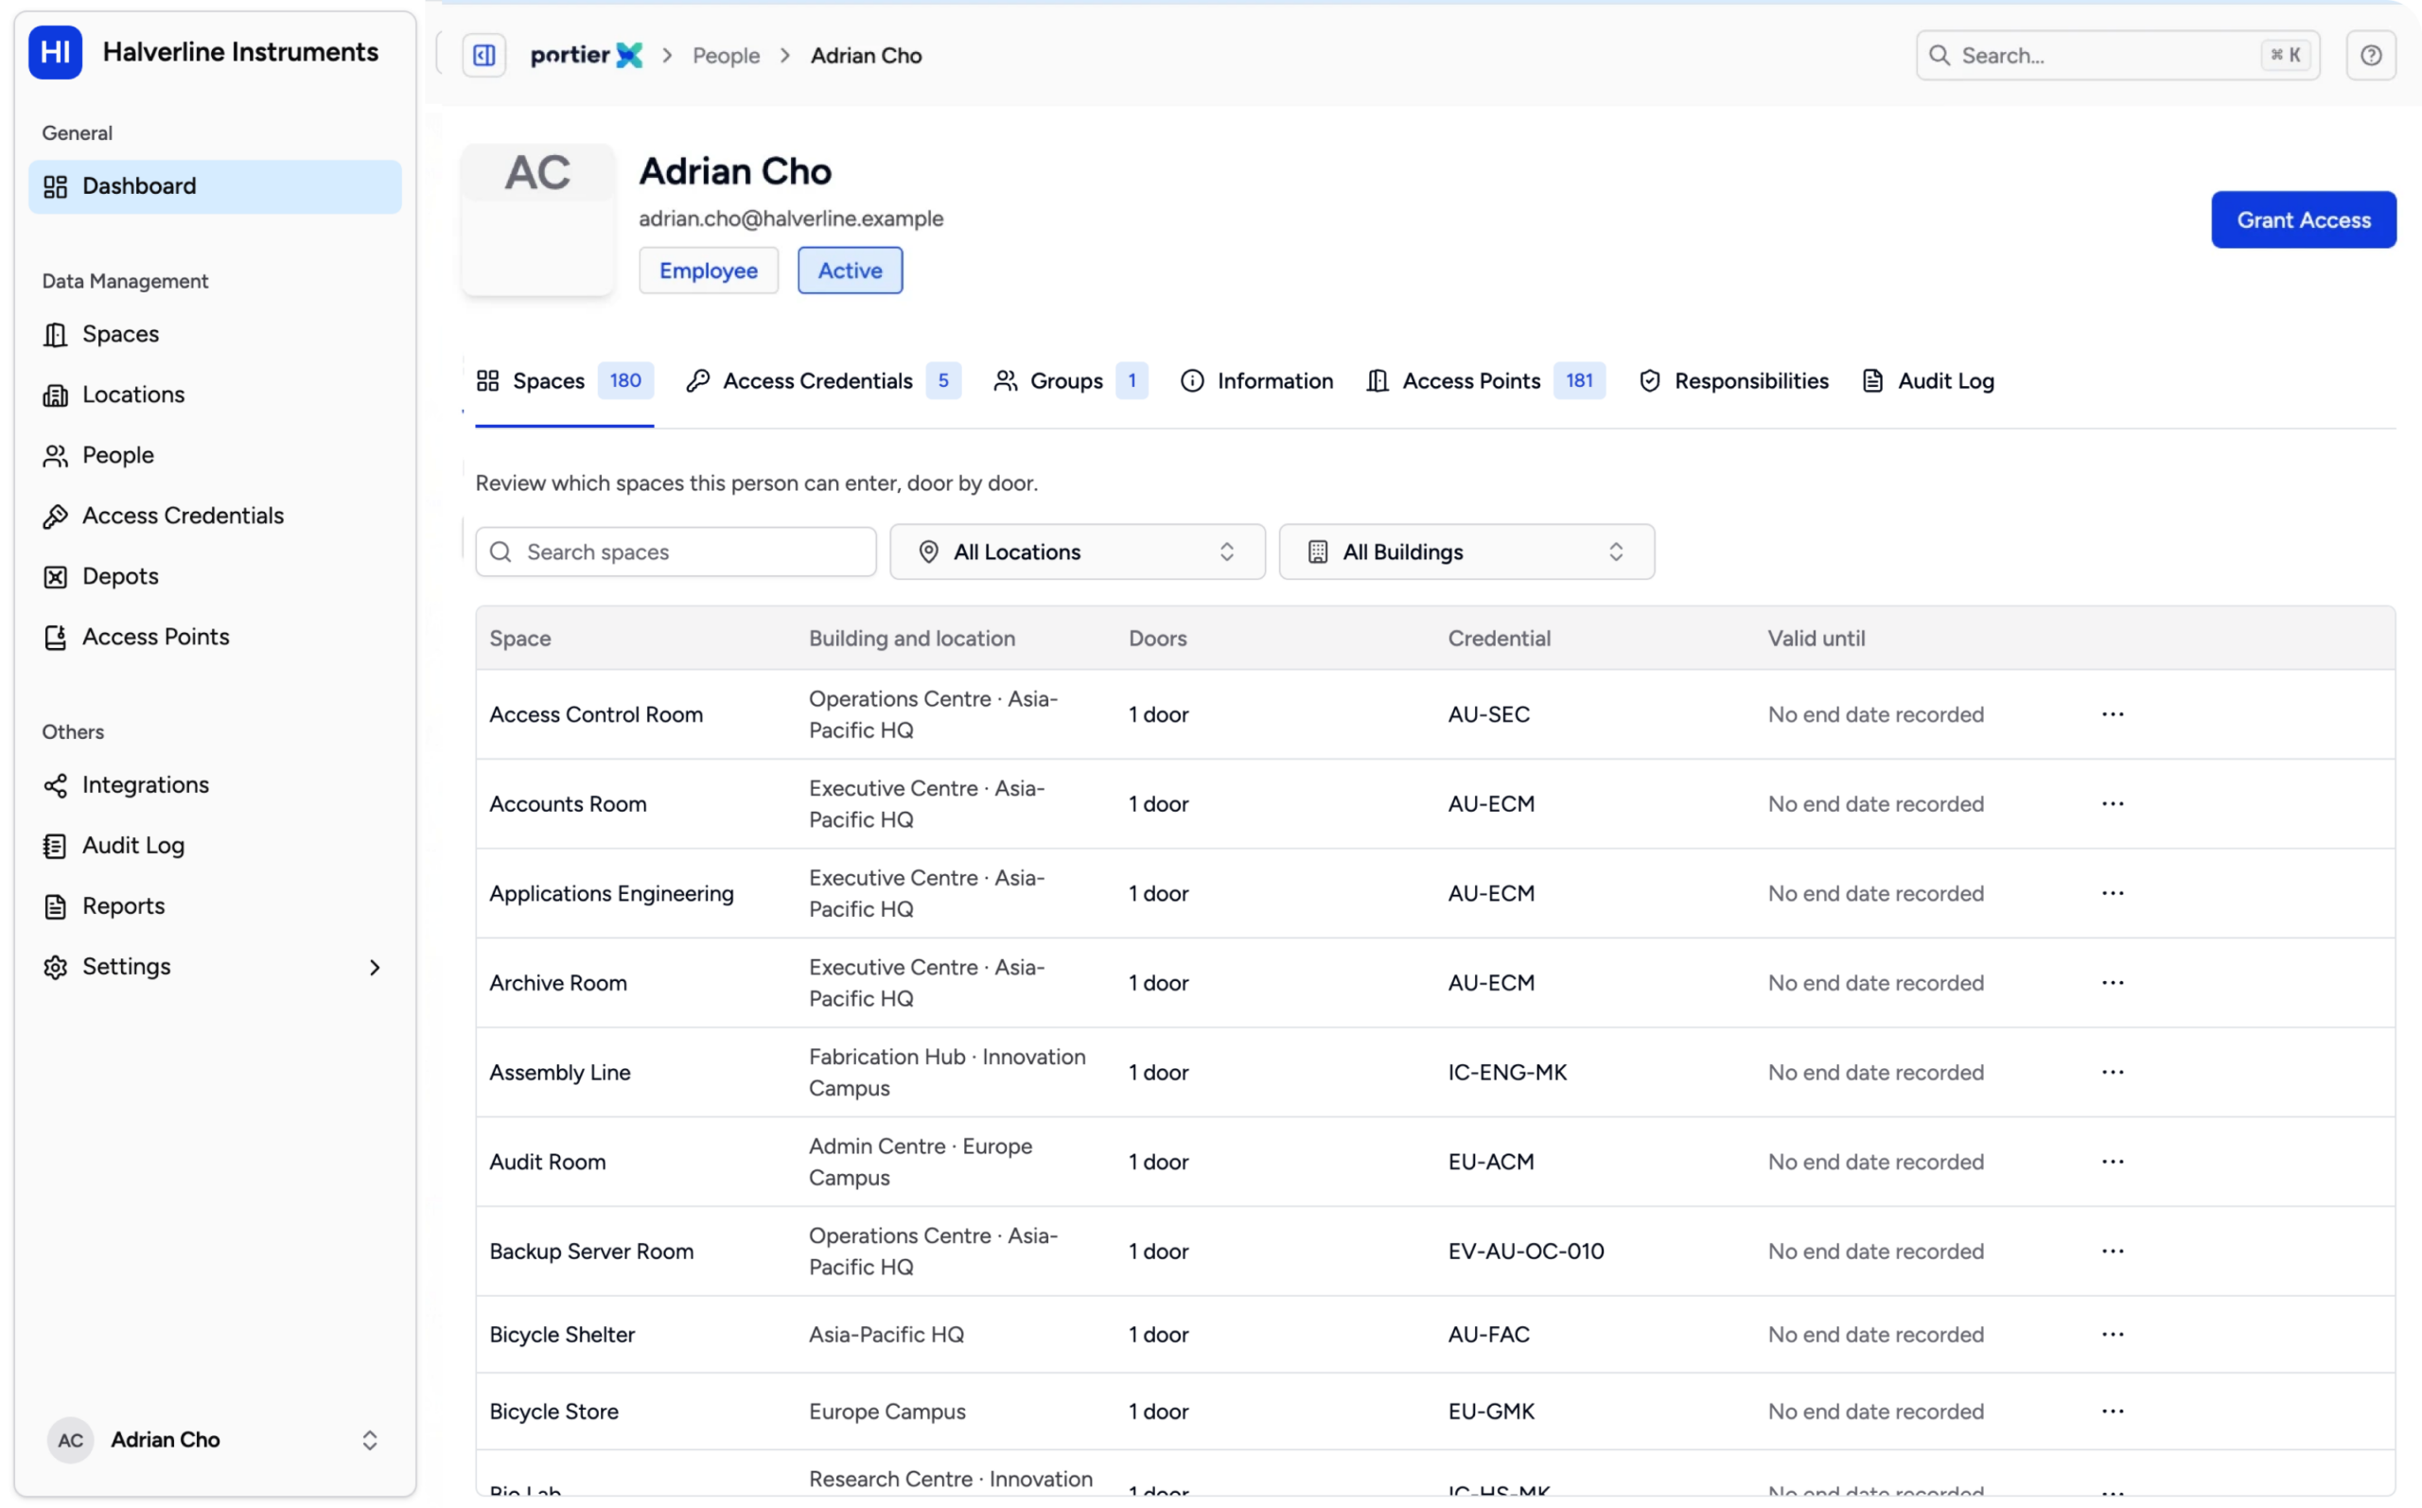The width and height of the screenshot is (2422, 1508).
Task: Switch to the Access Points tab
Action: [1484, 381]
